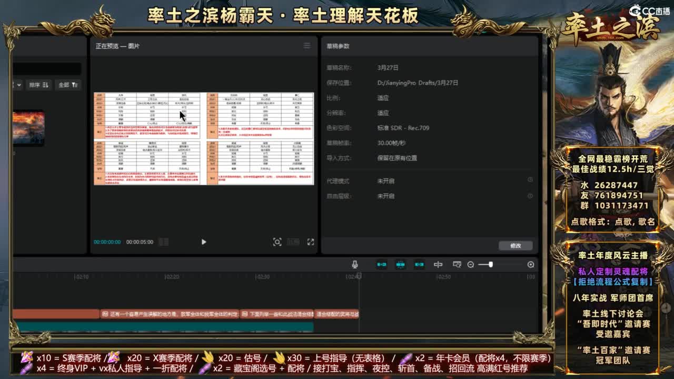674x379 pixels.
Task: Toggle the preview grid compare icon
Action: click(164, 242)
